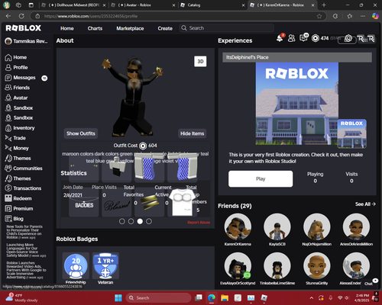The image size is (382, 305).
Task: Open Messages in the left sidebar
Action: [x=21, y=78]
